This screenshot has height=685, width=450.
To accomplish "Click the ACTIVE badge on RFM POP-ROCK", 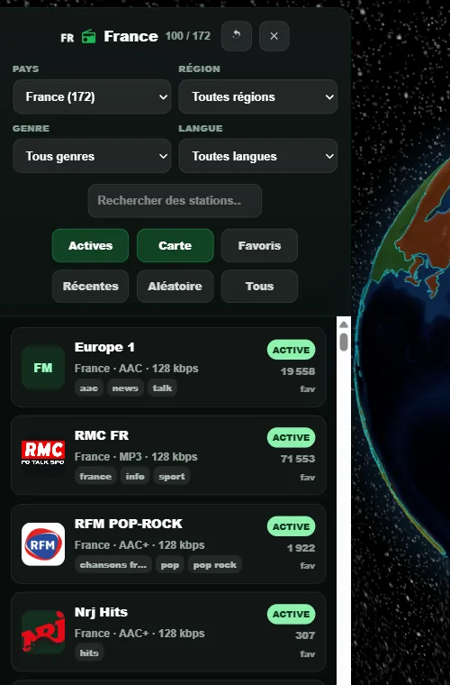I will pos(292,526).
